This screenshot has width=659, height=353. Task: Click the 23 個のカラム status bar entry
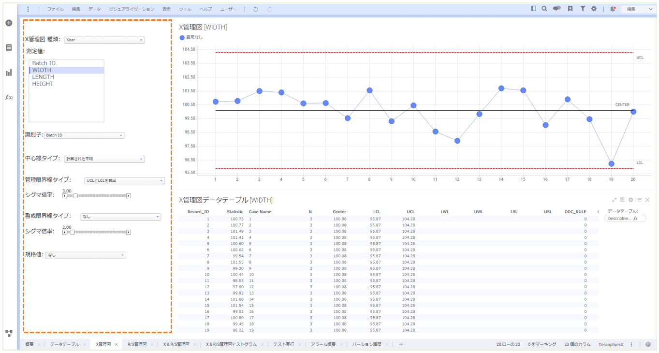point(577,345)
